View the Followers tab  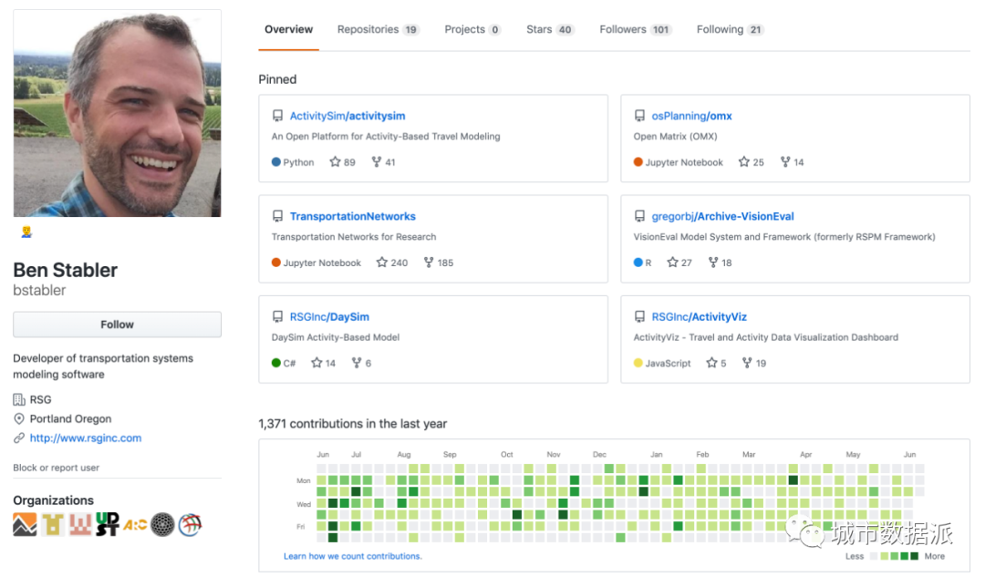coord(636,29)
